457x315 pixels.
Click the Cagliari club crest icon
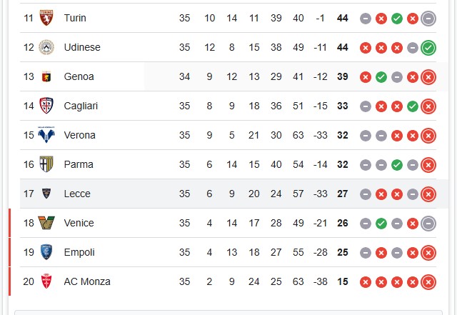[46, 106]
